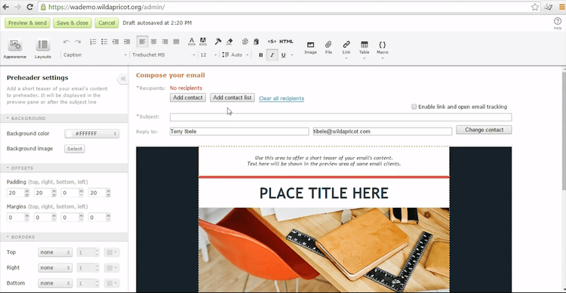Viewport: 566px width, 293px height.
Task: Click the copy icon in toolbar
Action: (245, 42)
